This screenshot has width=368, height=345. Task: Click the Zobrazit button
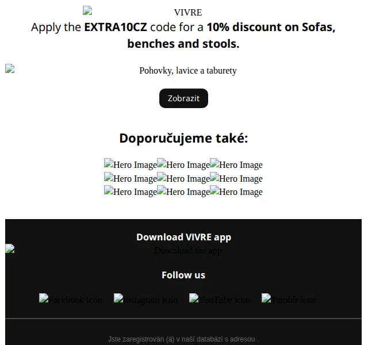click(183, 98)
